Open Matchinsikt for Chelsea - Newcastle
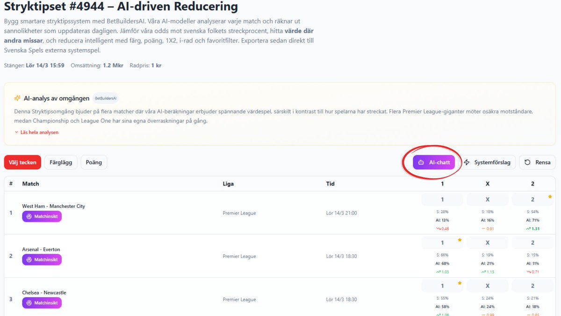Screen dimensions: 561x316 42,303
